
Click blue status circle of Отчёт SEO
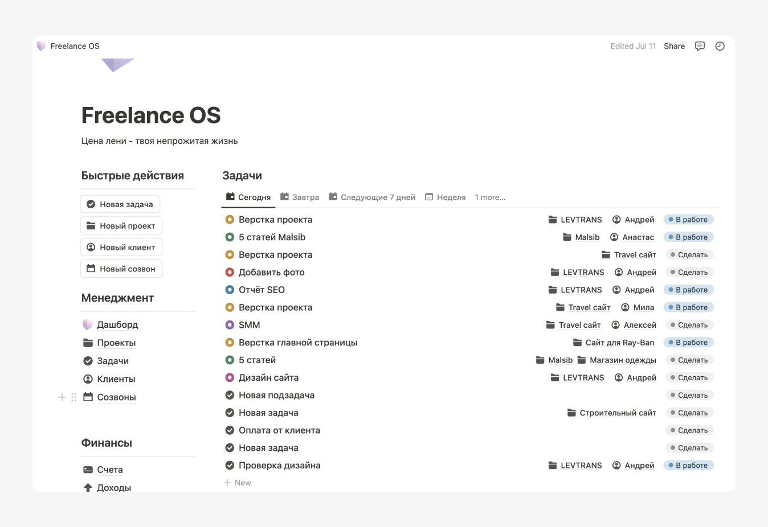tap(230, 290)
